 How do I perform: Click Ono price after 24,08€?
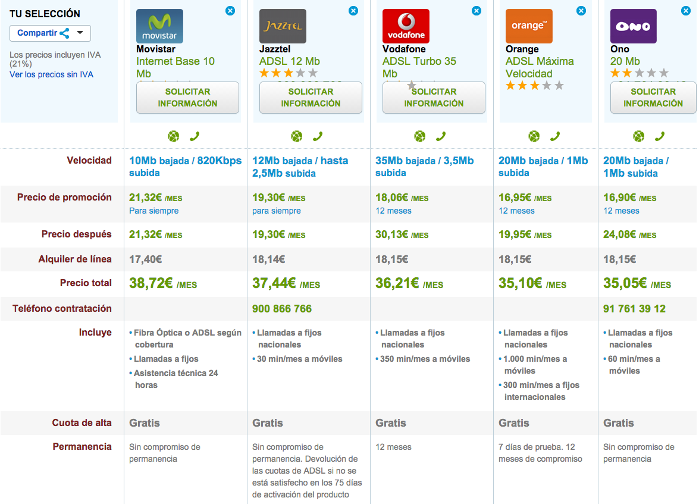pyautogui.click(x=629, y=234)
